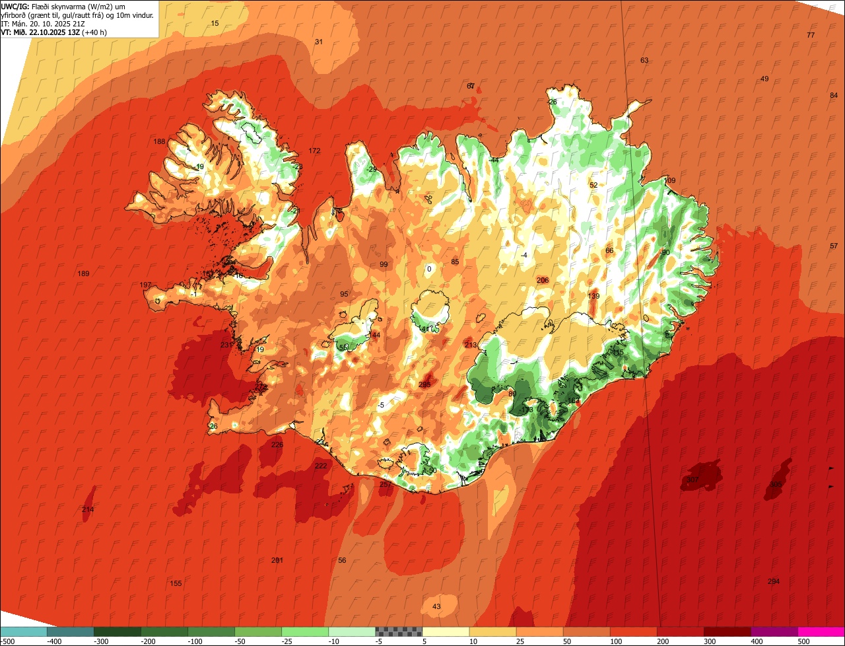Pick the -100 to -50 legend swatch
Screen dimensions: 845x646
[x=211, y=631]
